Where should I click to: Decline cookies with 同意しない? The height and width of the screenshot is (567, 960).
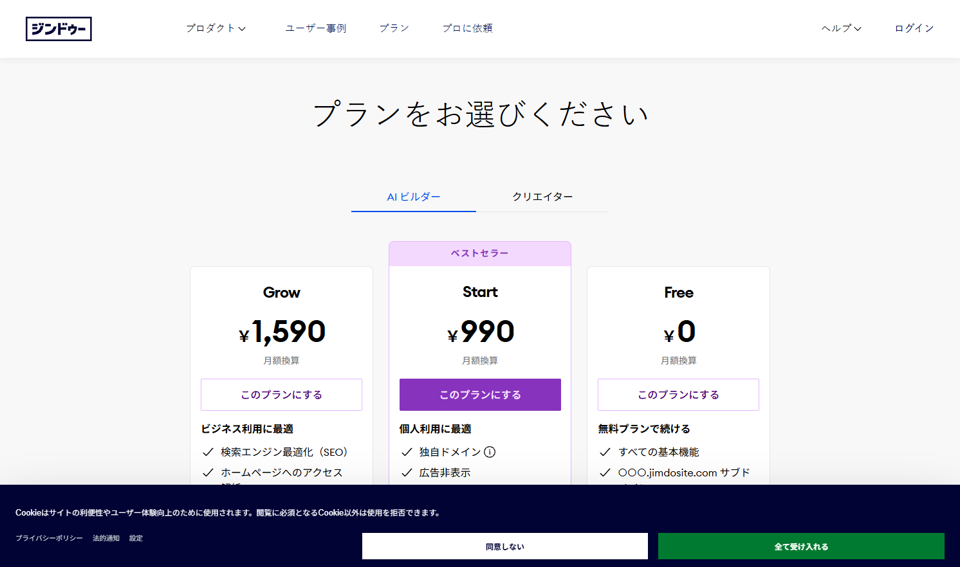(x=504, y=546)
